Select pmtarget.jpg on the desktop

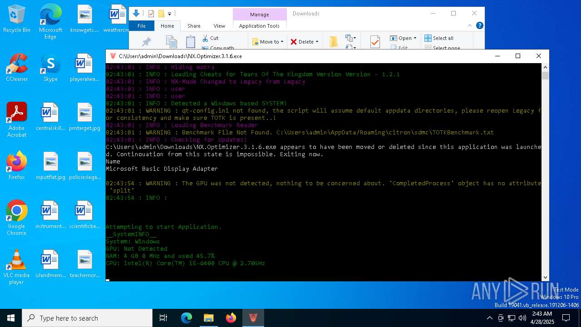(84, 117)
